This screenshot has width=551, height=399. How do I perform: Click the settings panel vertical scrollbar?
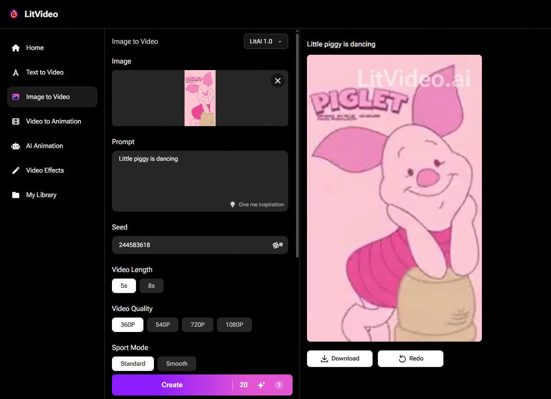click(x=297, y=145)
